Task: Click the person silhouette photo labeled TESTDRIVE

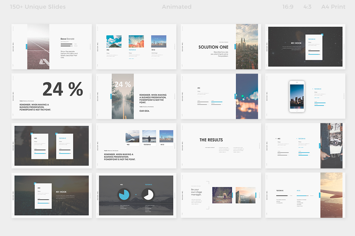Action: (149, 137)
